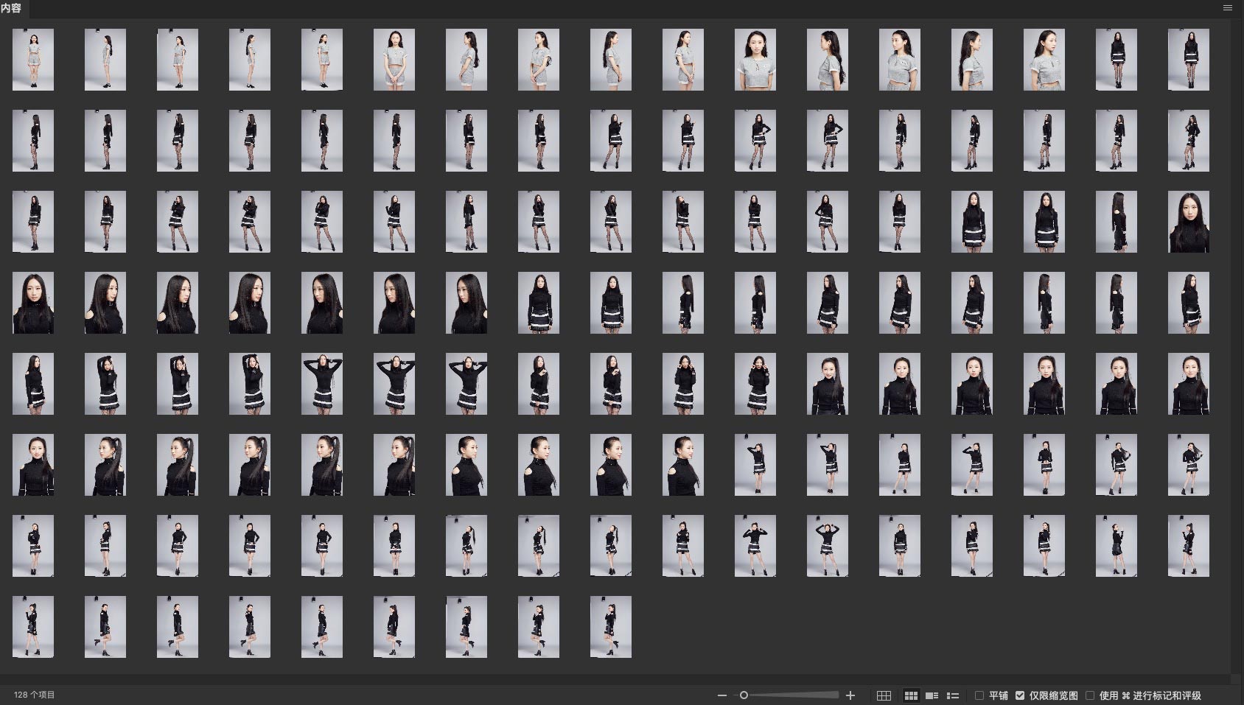The height and width of the screenshot is (705, 1244).
Task: Select the fifth thumbnail in the fifth row
Action: click(x=322, y=384)
